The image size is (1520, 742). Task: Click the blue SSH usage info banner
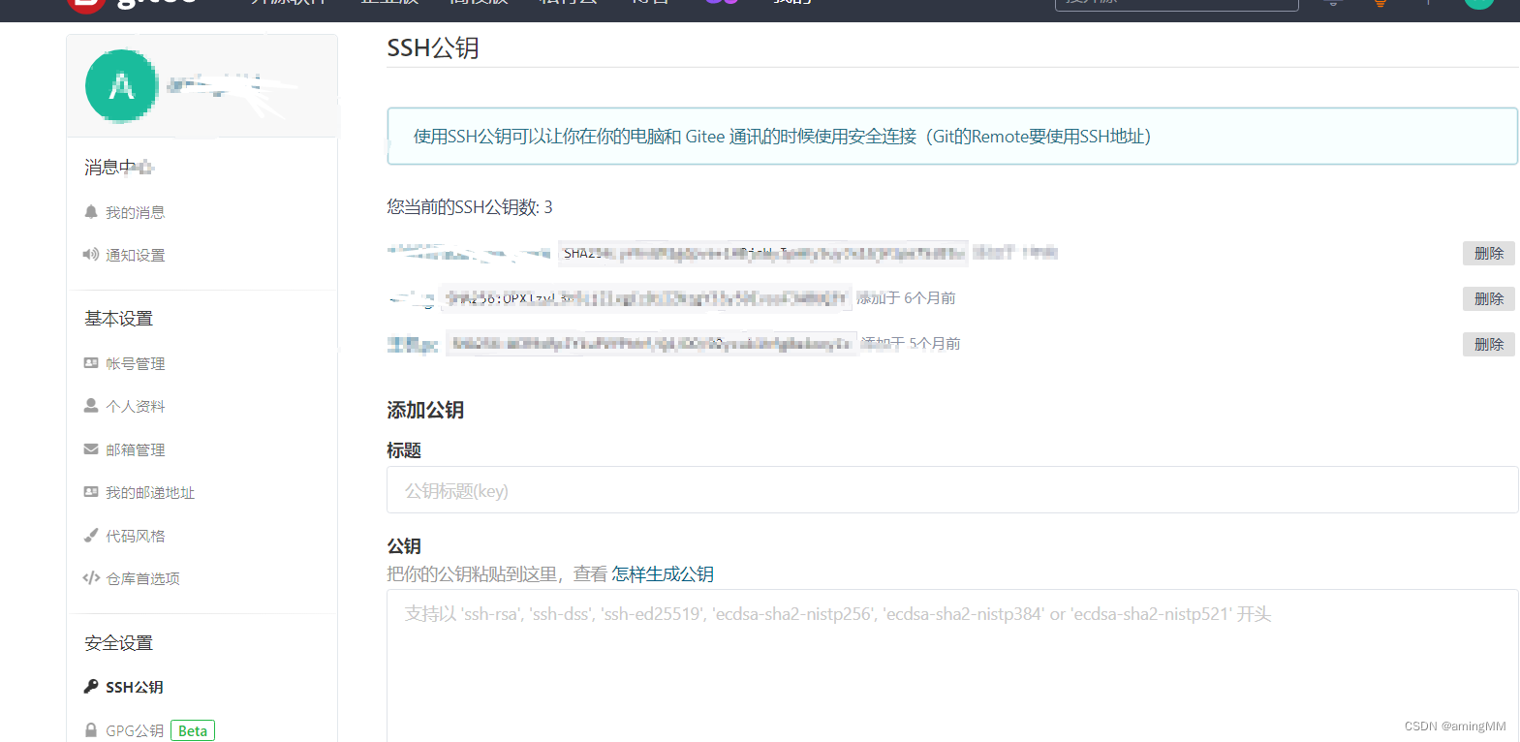[x=952, y=137]
